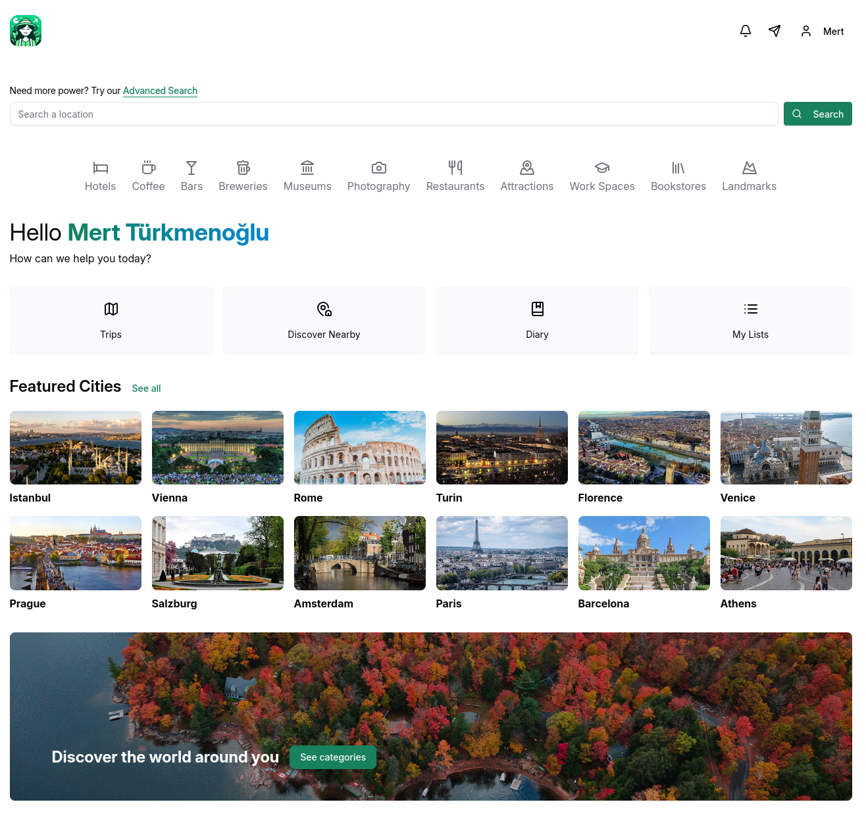Open the paper plane messages icon
The height and width of the screenshot is (823, 866).
click(x=775, y=31)
